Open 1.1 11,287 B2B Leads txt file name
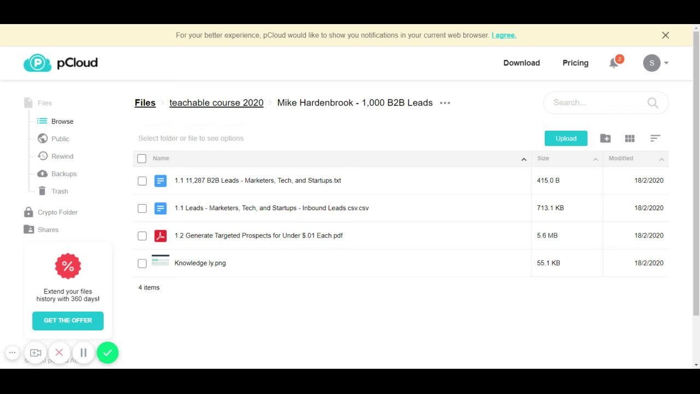This screenshot has height=394, width=700. pos(258,181)
